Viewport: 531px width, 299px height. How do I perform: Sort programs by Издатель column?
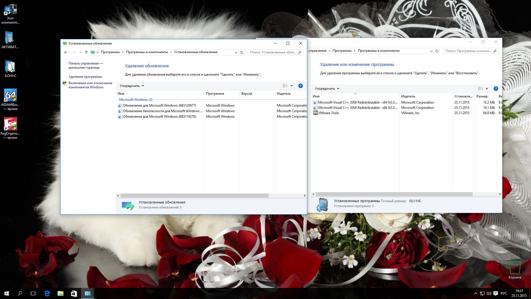coord(426,96)
